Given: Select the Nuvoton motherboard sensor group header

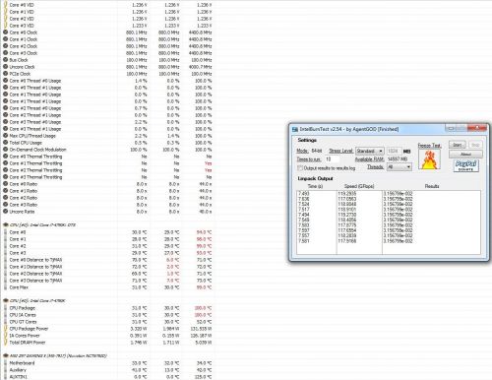Looking at the screenshot, I should click(x=58, y=356).
